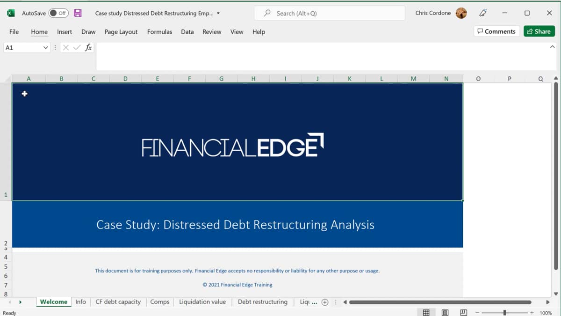Click the Enter checkmark in formula bar
The image size is (561, 316).
pos(77,47)
